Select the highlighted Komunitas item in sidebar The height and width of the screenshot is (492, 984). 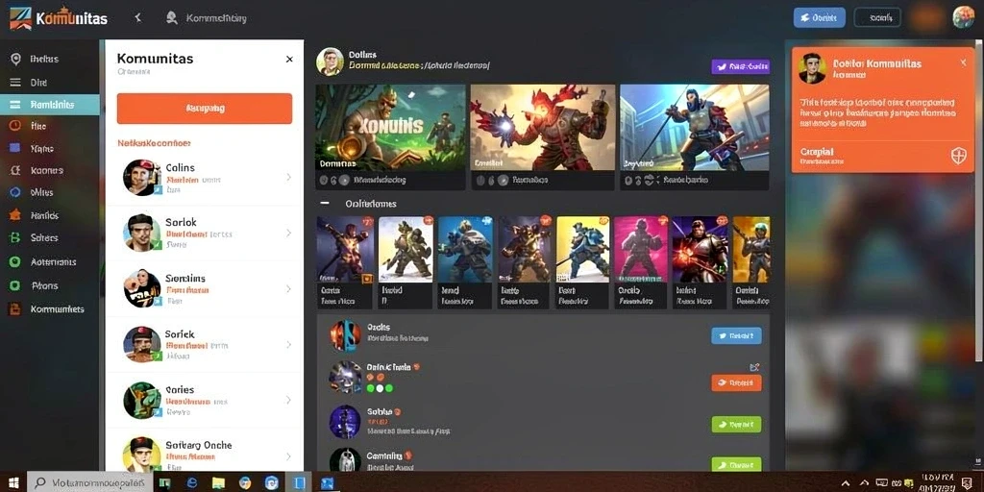[50, 105]
